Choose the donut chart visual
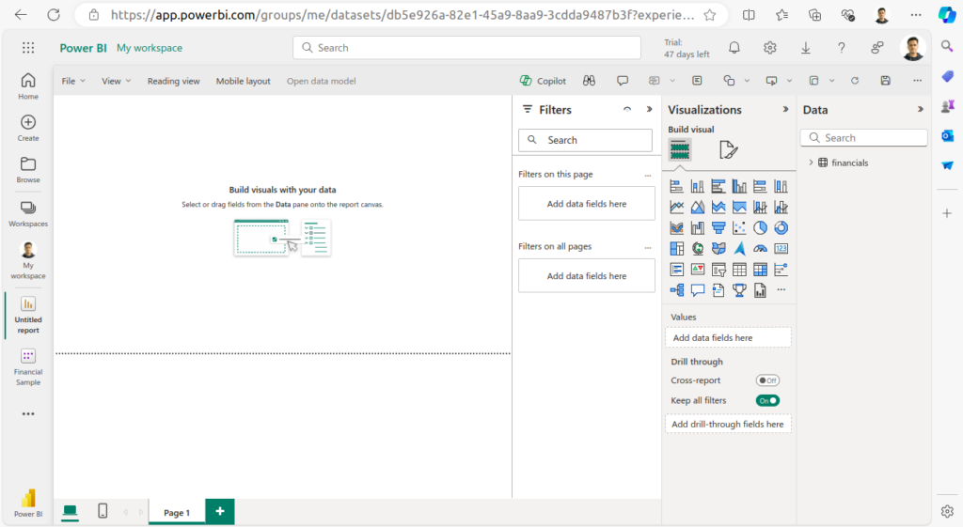Viewport: 963px width, 527px height. (x=781, y=227)
